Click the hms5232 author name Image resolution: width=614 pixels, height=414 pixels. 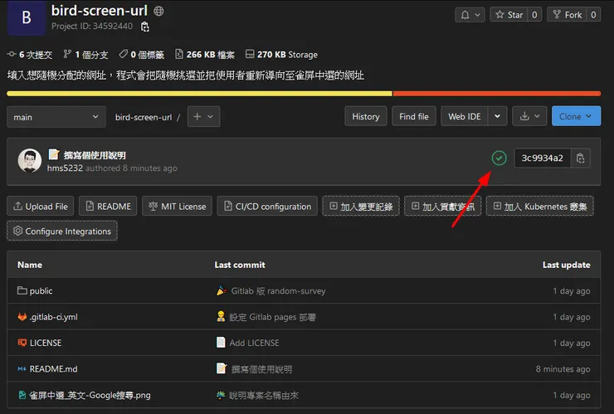65,168
